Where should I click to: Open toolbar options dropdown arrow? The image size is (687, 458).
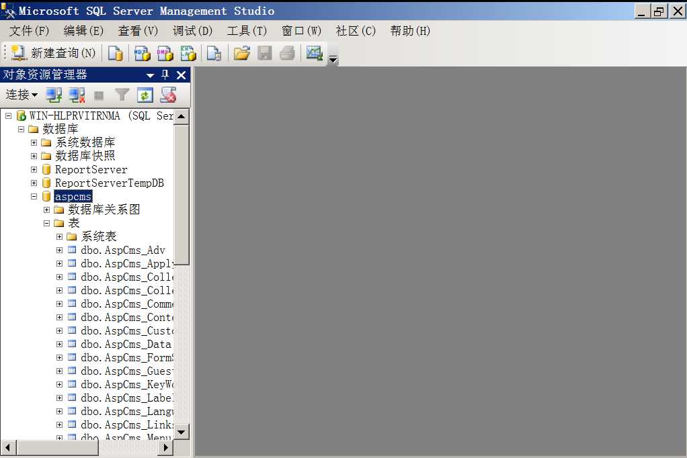pyautogui.click(x=333, y=59)
